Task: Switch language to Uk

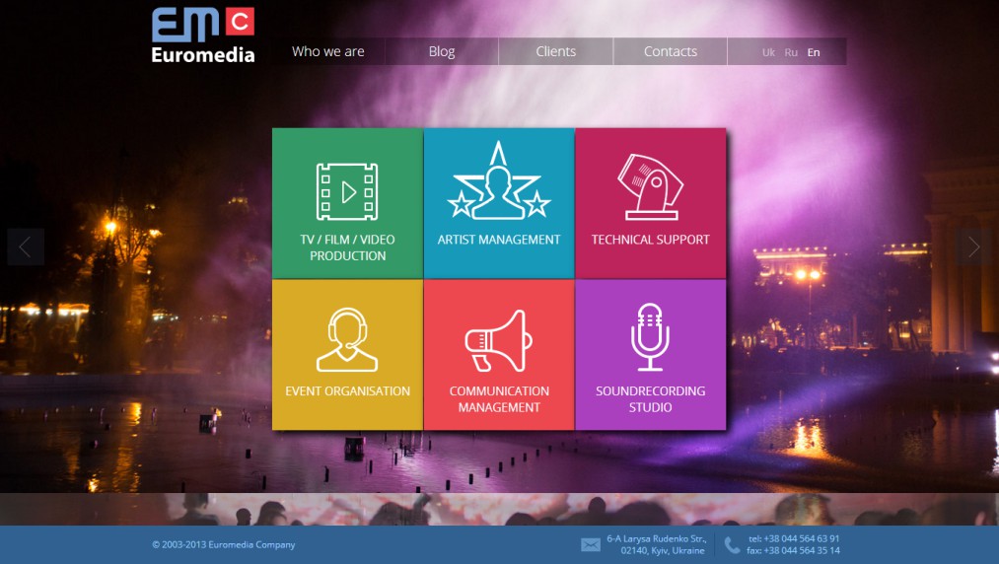Action: tap(768, 52)
